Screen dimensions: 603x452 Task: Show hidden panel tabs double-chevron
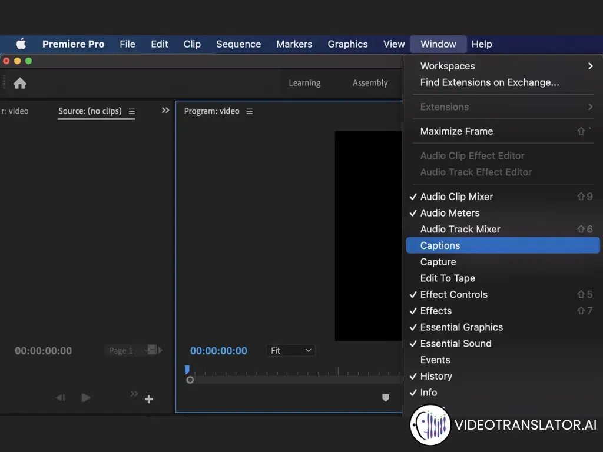click(165, 110)
